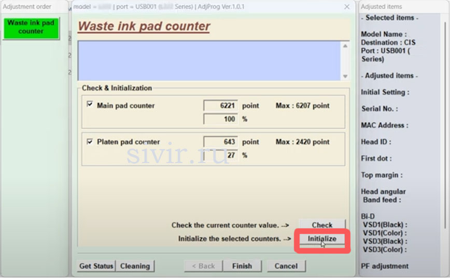Image resolution: width=450 pixels, height=278 pixels.
Task: Click the Get Status button
Action: click(x=96, y=266)
